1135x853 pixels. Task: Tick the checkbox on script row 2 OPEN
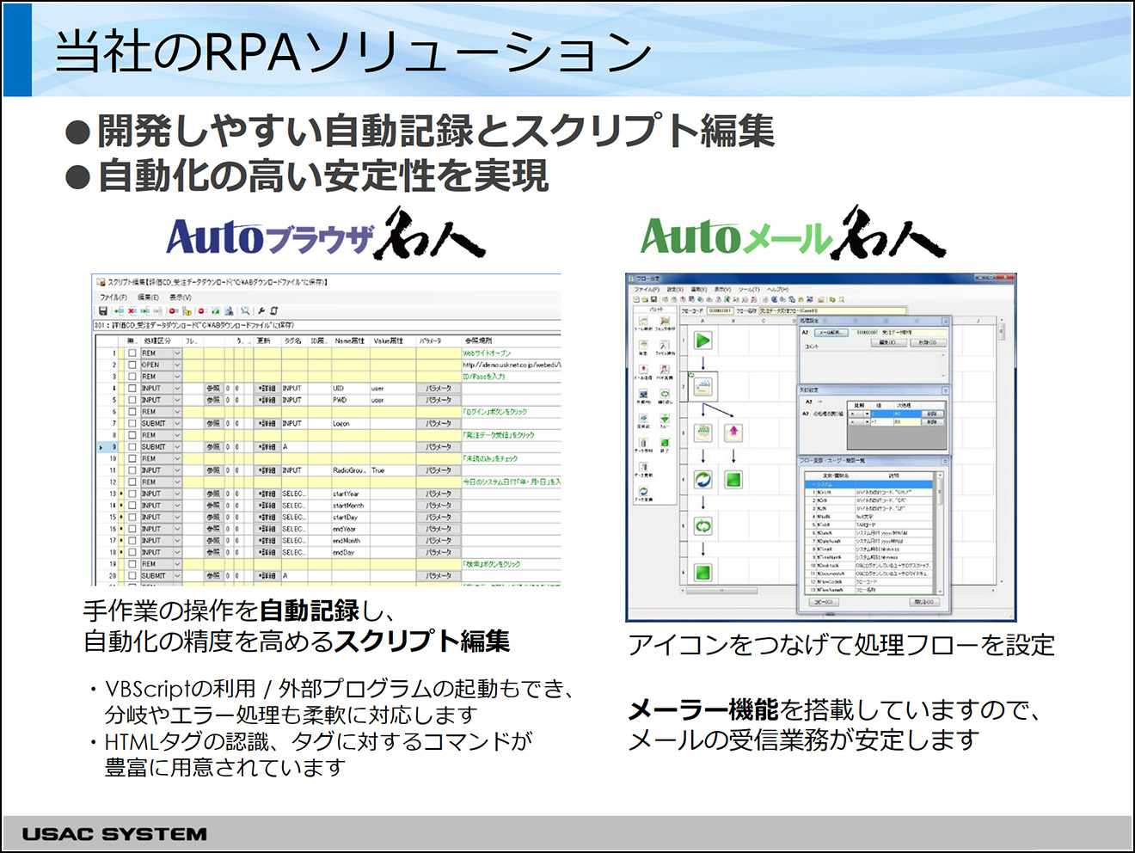[x=132, y=365]
